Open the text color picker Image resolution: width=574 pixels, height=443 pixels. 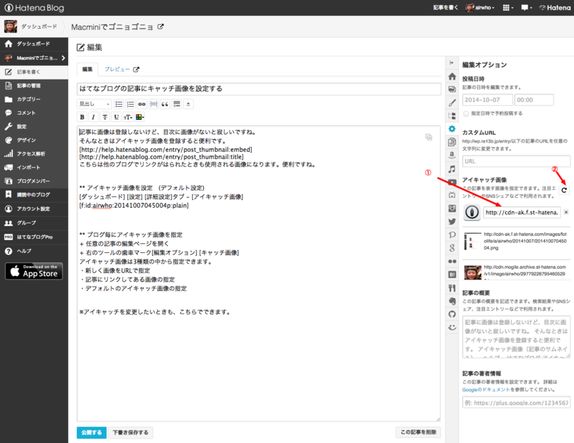click(x=140, y=117)
